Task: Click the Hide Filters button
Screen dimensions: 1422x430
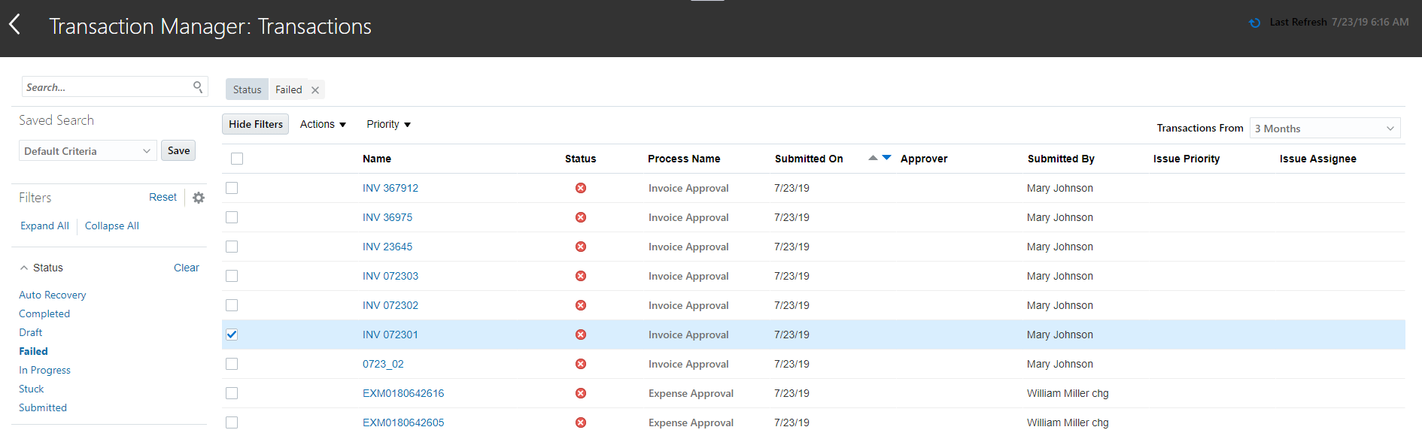Action: click(256, 124)
